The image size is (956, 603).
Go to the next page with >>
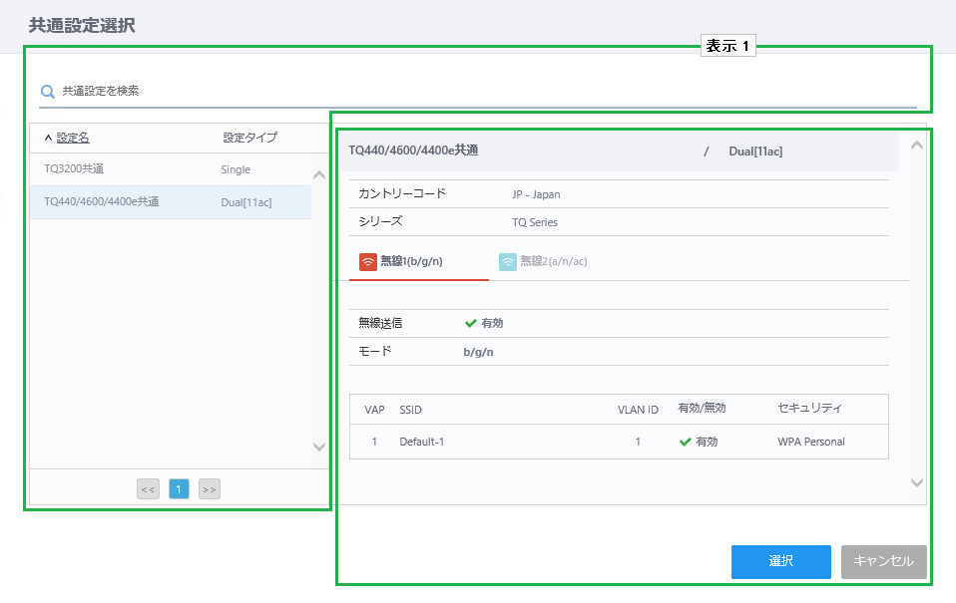point(209,489)
